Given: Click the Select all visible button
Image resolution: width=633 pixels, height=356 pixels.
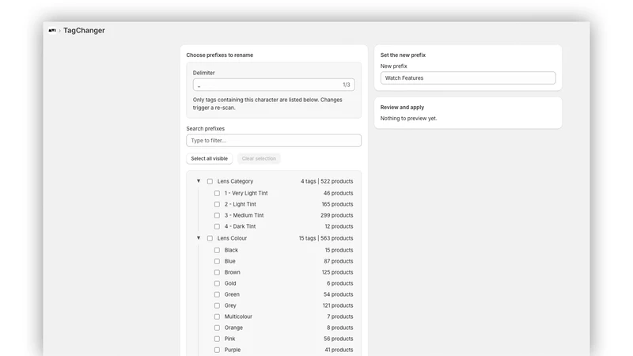Looking at the screenshot, I should (x=209, y=159).
